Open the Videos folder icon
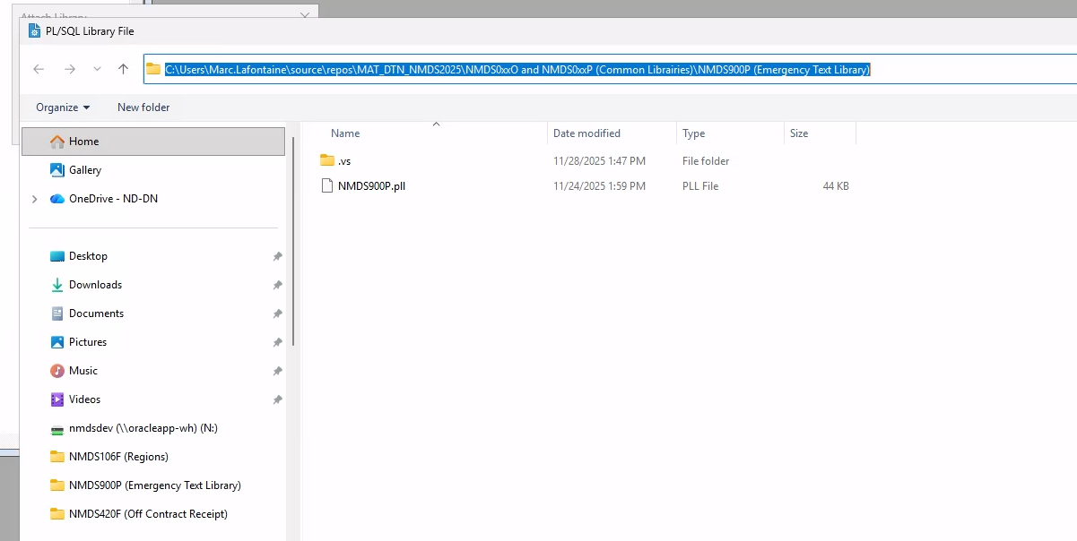This screenshot has height=541, width=1077. [57, 399]
